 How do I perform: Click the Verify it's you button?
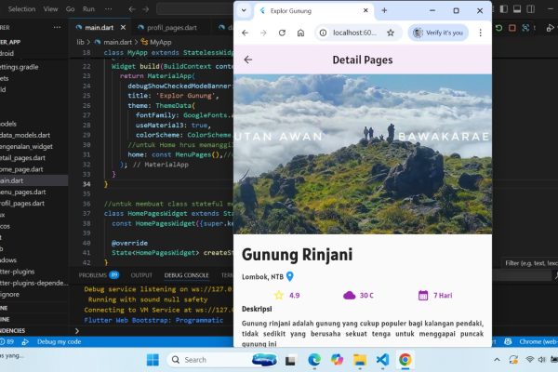tap(437, 33)
